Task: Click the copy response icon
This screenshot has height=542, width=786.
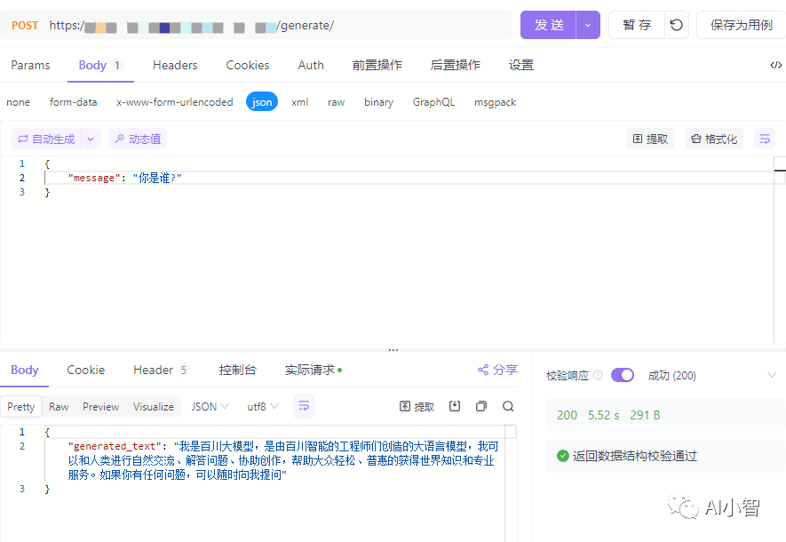Action: coord(481,406)
